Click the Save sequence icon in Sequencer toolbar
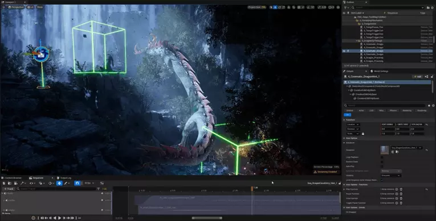The width and height of the screenshot is (436, 221). 3,184
